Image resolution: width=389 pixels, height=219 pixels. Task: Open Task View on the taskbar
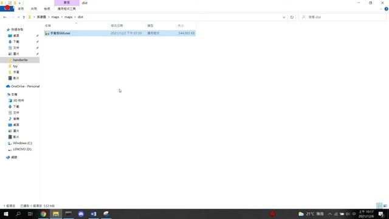point(30,214)
